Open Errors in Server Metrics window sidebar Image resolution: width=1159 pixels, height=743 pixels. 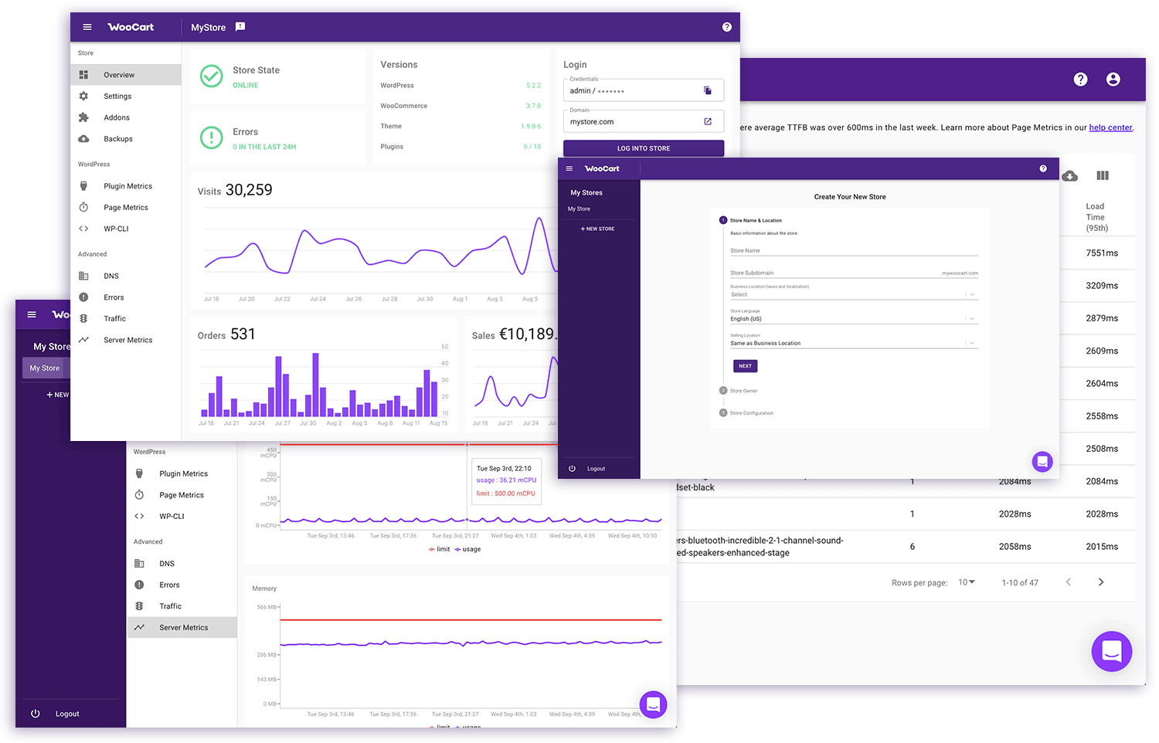[182, 585]
